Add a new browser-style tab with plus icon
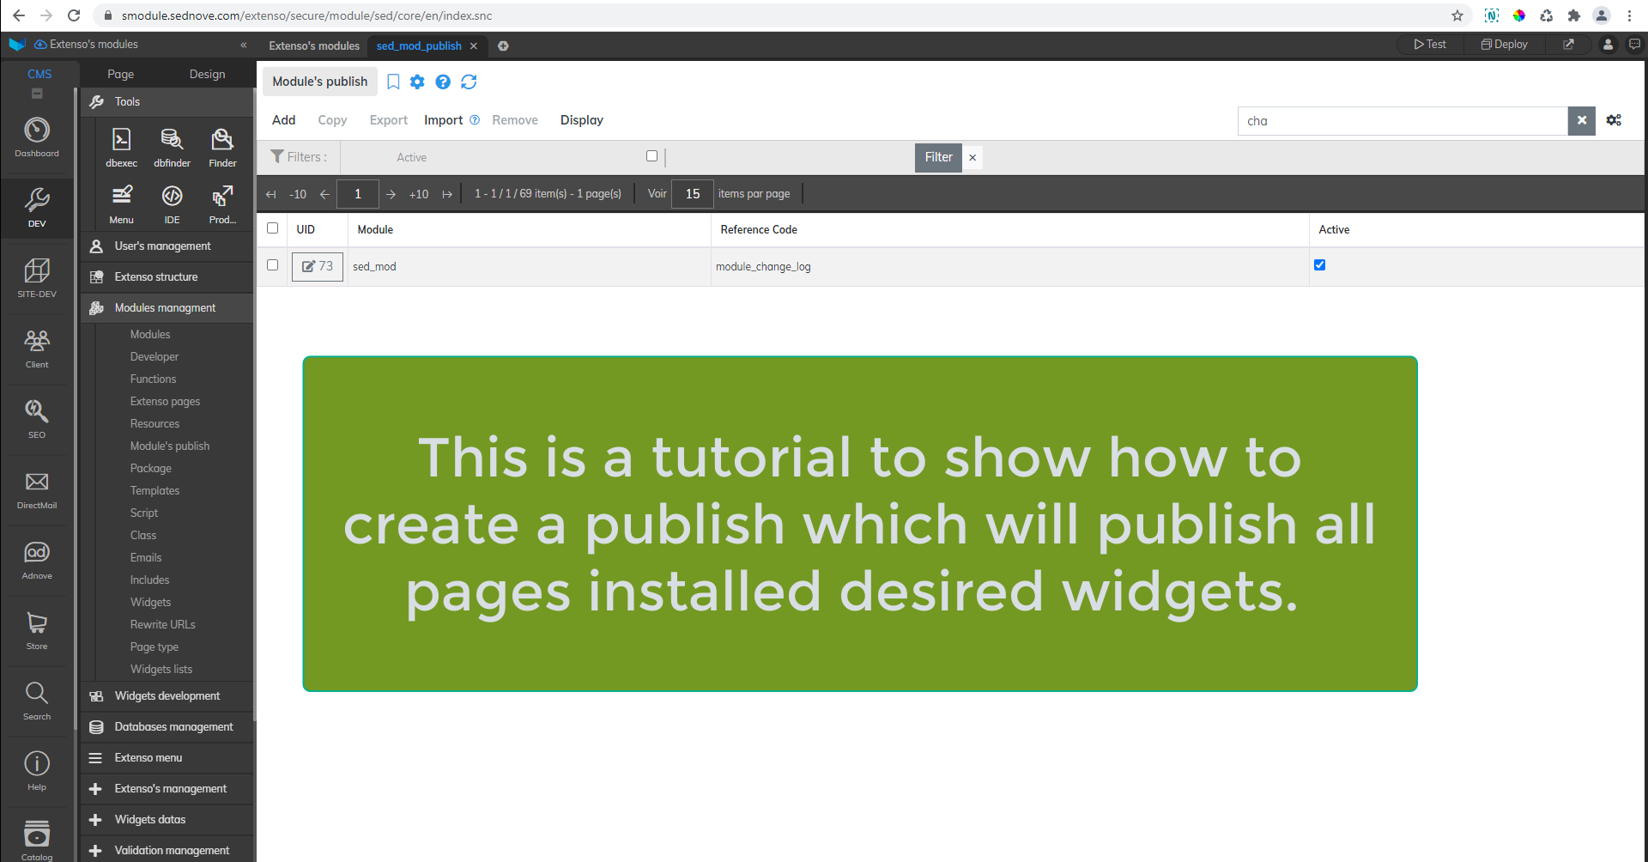This screenshot has width=1648, height=862. click(503, 46)
